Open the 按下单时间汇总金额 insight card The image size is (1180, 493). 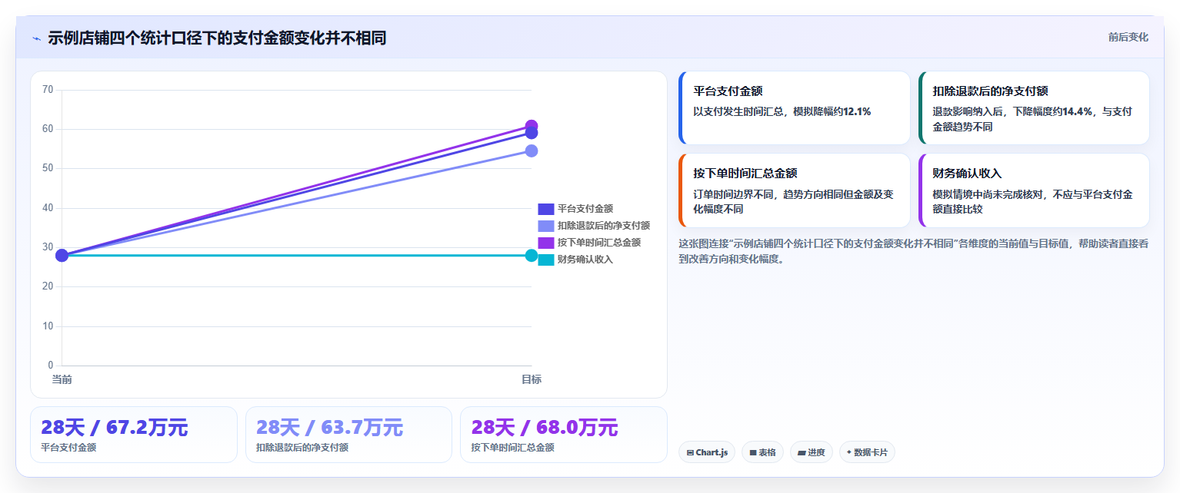(x=794, y=190)
